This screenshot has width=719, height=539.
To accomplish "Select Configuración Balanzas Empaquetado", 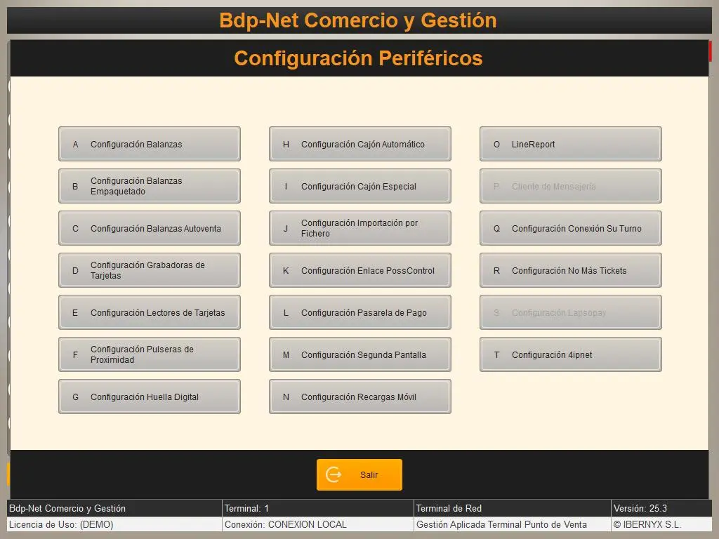I will pyautogui.click(x=150, y=186).
